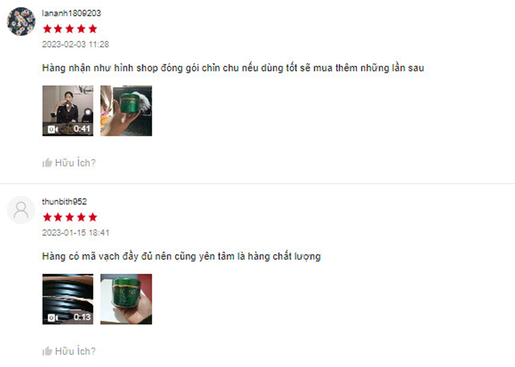Click the five-star rating of lananh1809203

coord(70,29)
